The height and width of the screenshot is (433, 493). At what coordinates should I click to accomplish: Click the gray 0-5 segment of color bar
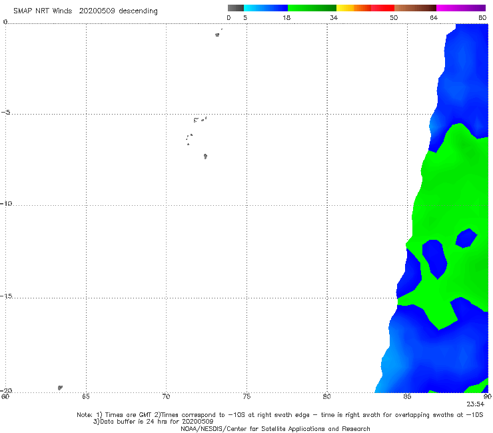[x=236, y=8]
